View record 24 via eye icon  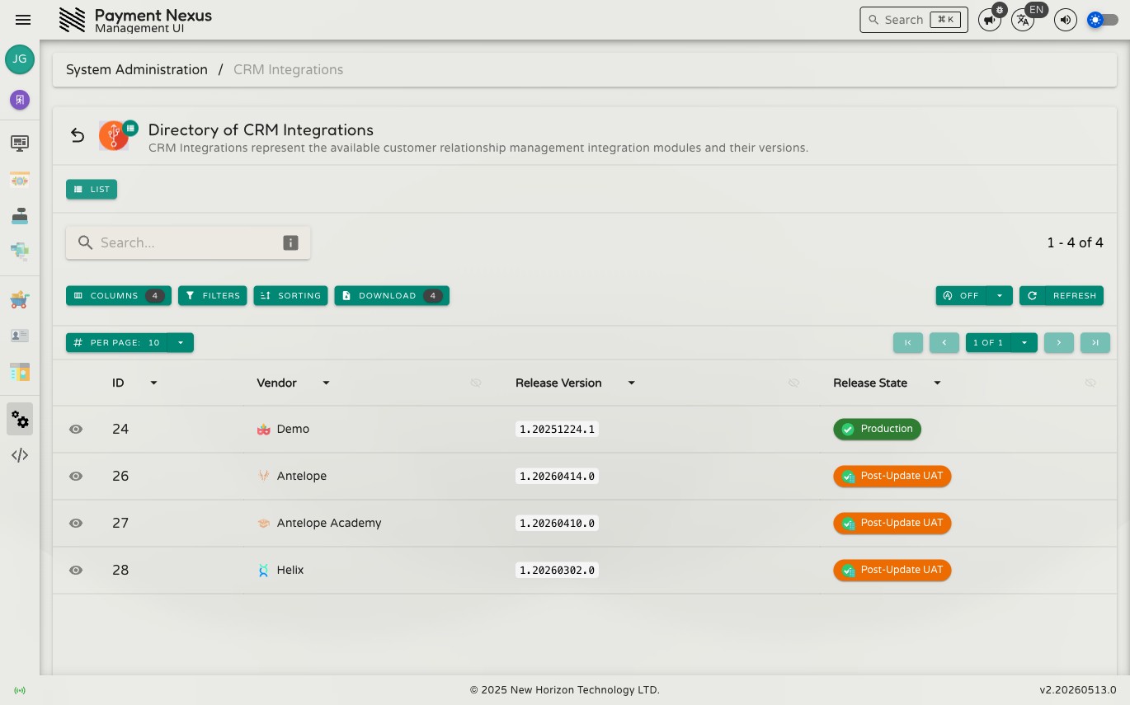click(76, 429)
